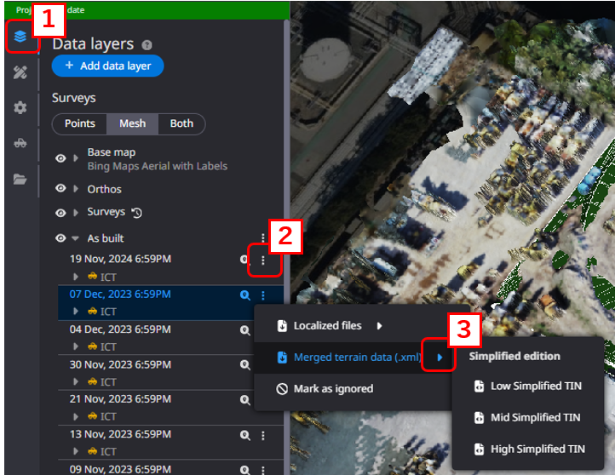
Task: Download Mid Simplified TIN
Action: (527, 418)
